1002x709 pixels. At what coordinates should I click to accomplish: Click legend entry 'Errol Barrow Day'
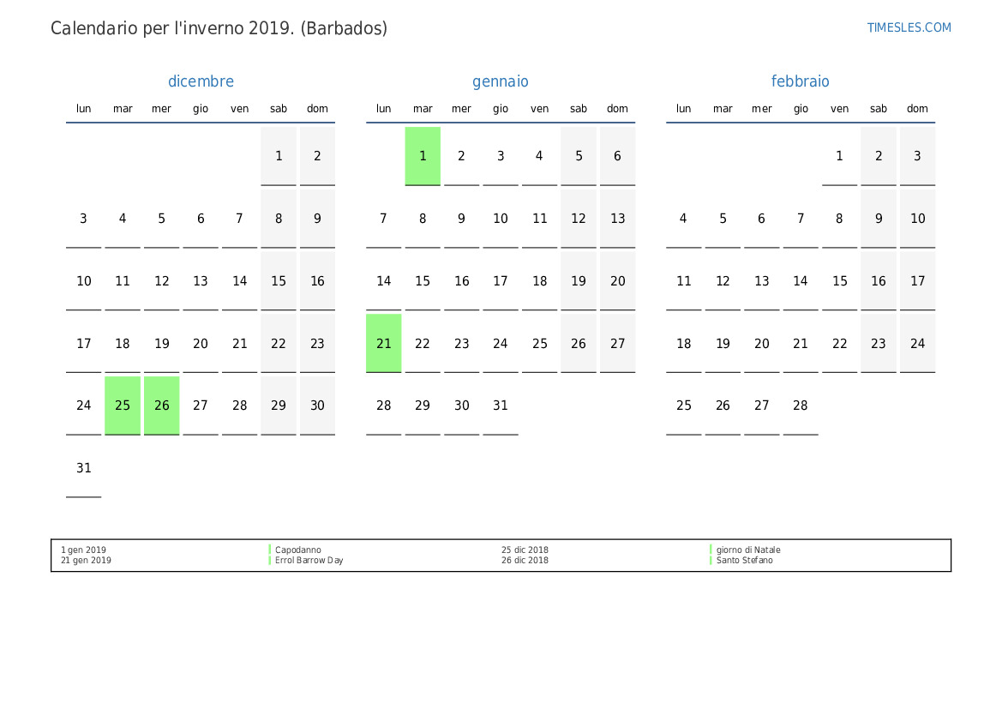pyautogui.click(x=309, y=560)
